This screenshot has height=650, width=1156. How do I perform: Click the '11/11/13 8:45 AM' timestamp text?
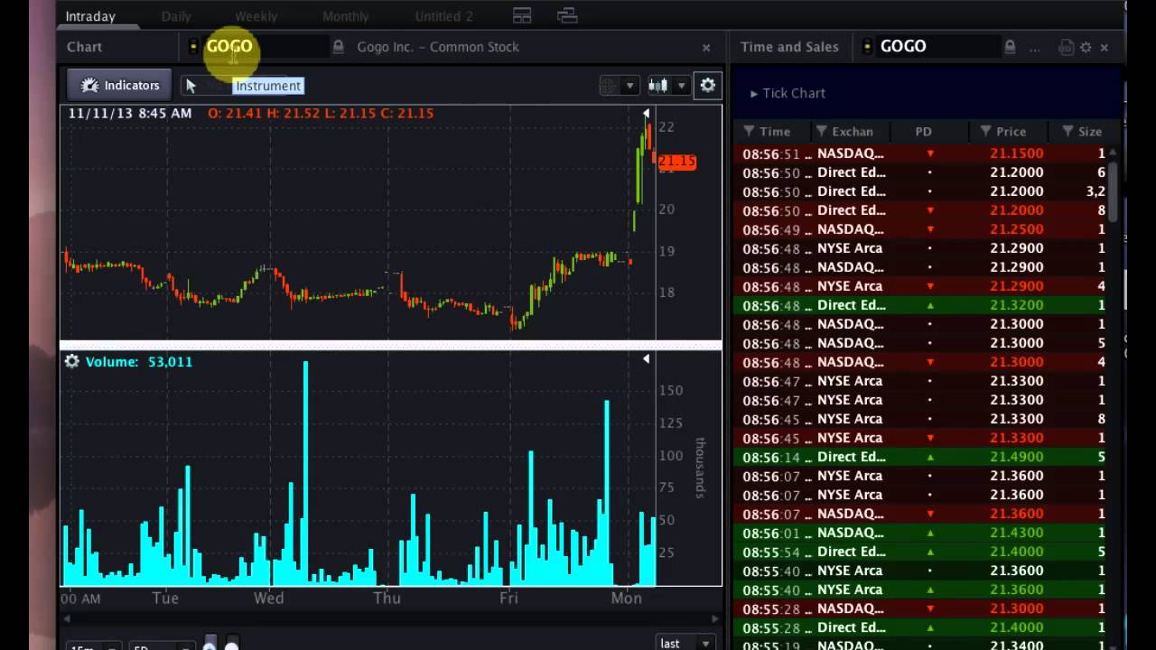129,114
